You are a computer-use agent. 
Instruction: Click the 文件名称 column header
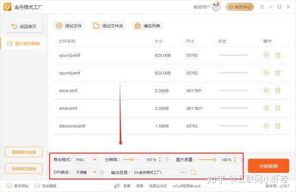point(67,41)
